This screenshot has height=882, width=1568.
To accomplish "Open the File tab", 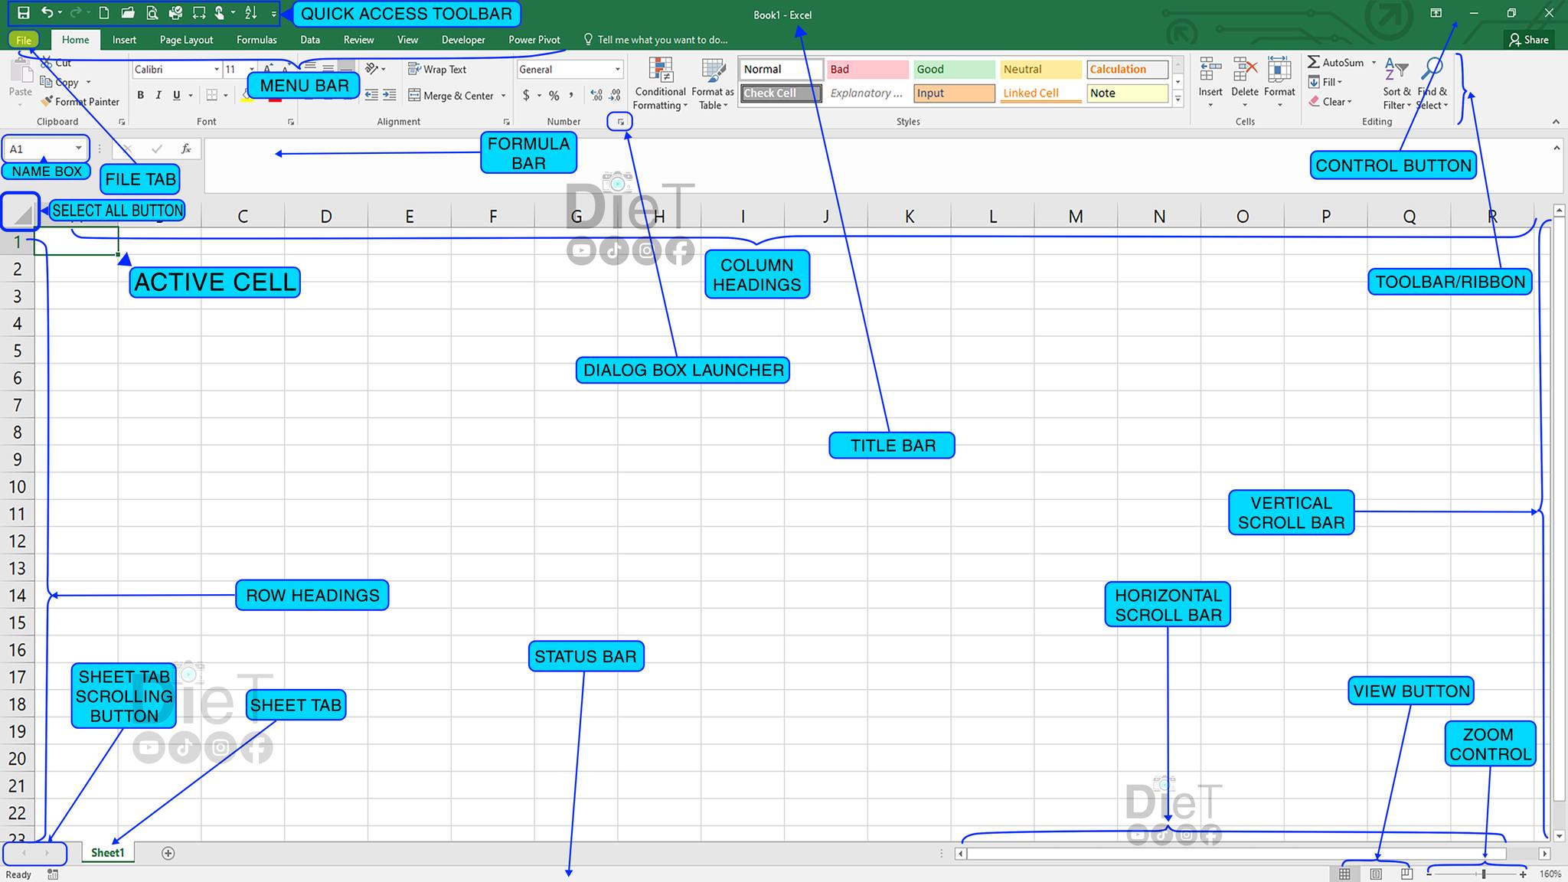I will [24, 40].
